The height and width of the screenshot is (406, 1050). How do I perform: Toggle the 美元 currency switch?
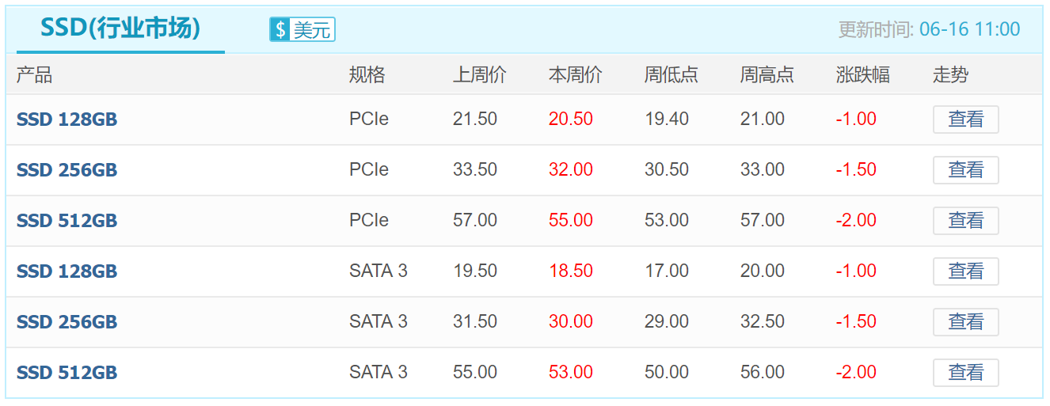click(302, 30)
